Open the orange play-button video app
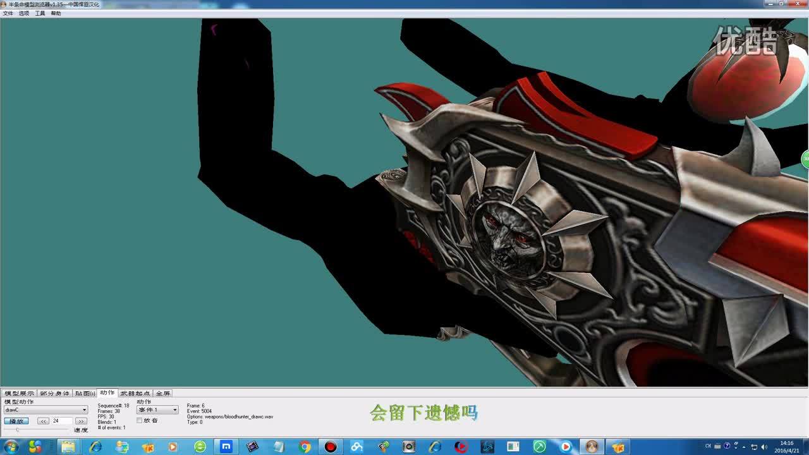 173,447
